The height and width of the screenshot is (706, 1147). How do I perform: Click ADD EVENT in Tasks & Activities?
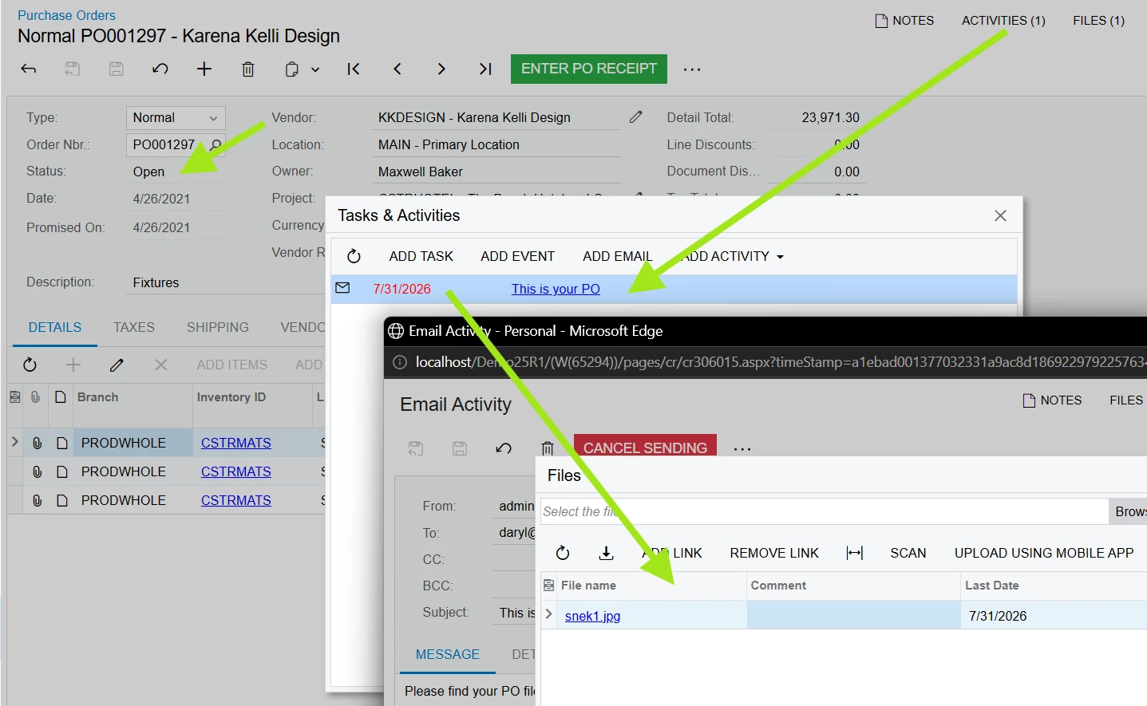coord(518,256)
